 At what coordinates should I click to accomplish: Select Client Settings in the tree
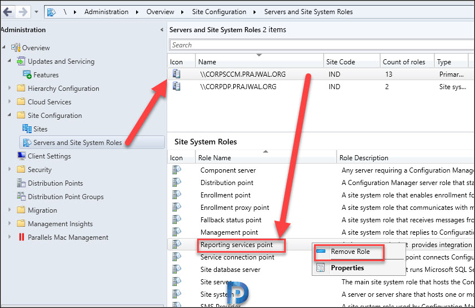click(49, 156)
